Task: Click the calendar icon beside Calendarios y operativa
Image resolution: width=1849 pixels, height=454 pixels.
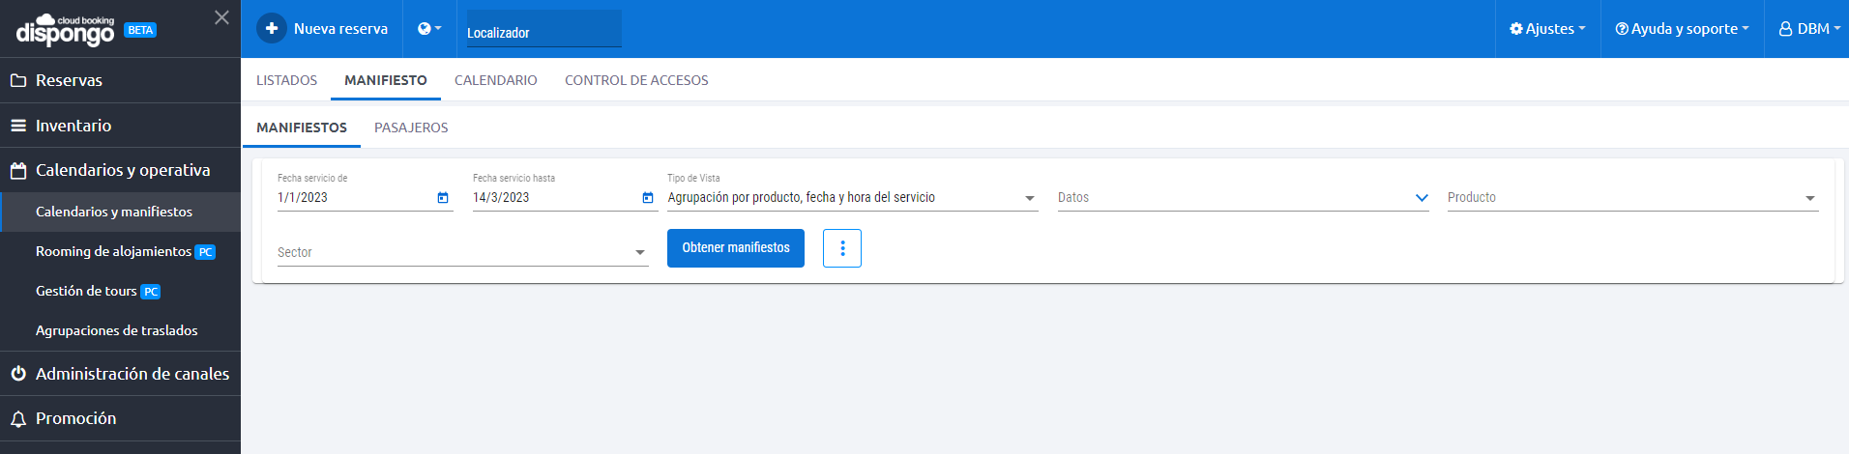Action: (18, 171)
